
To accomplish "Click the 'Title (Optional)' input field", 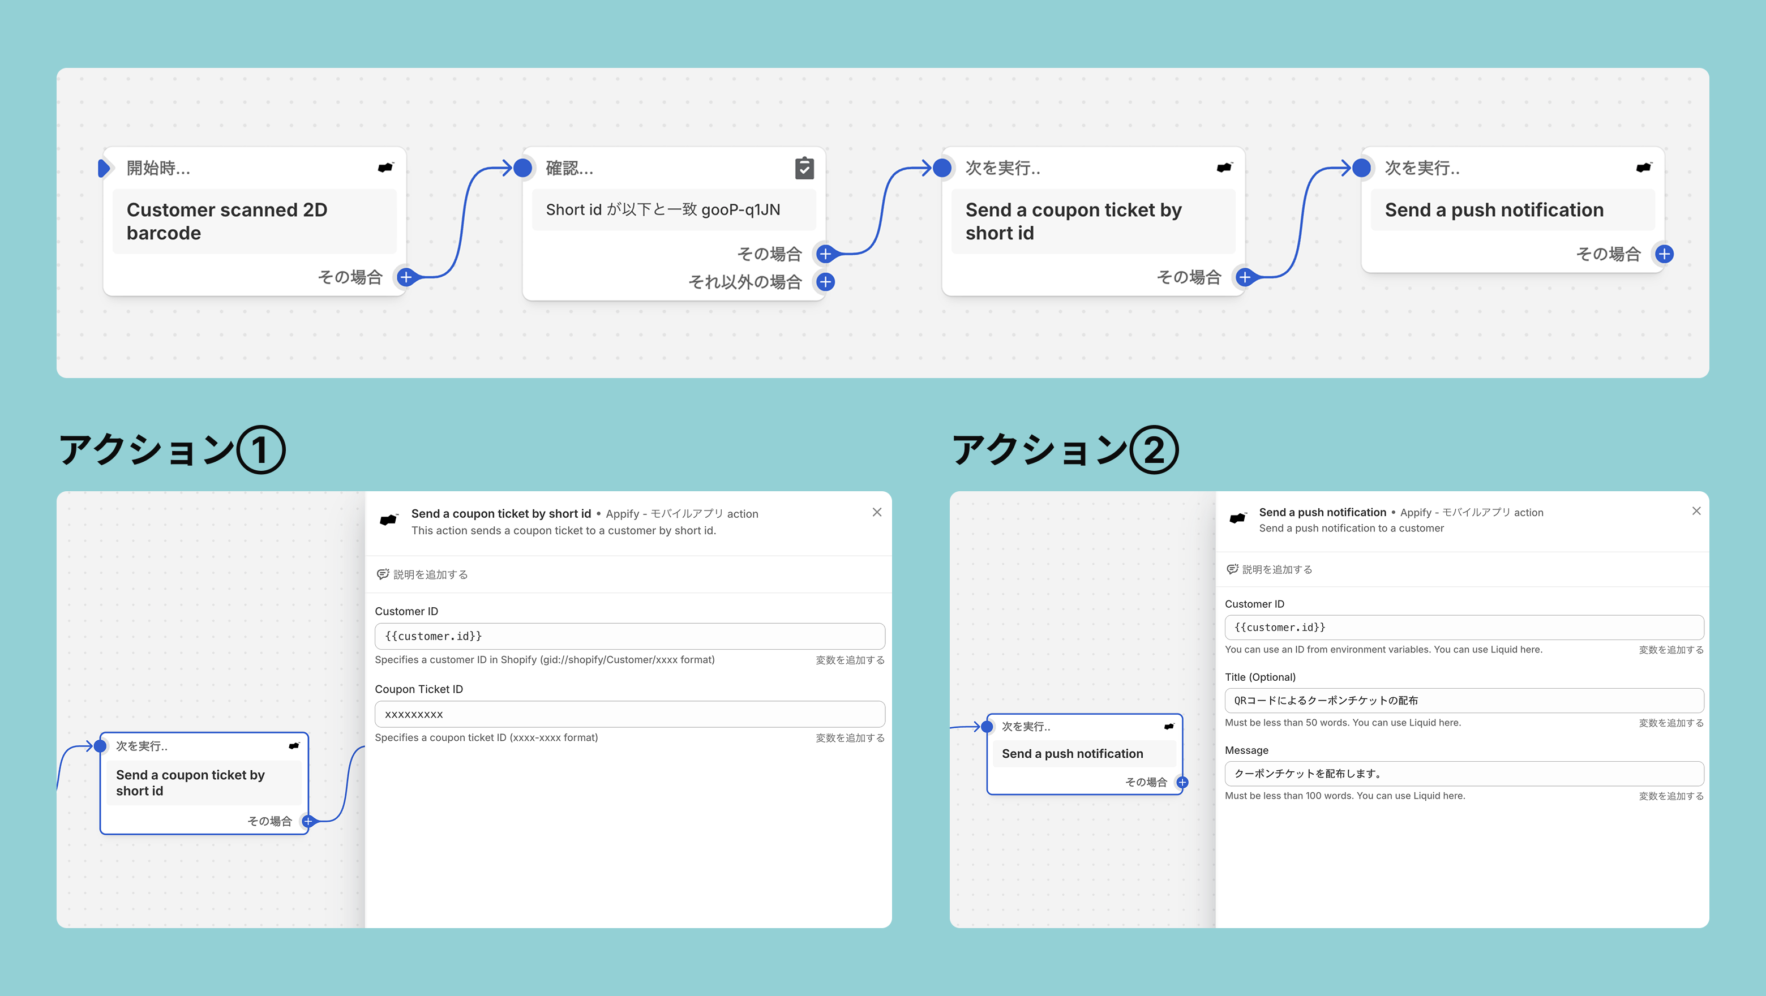I will [x=1463, y=700].
